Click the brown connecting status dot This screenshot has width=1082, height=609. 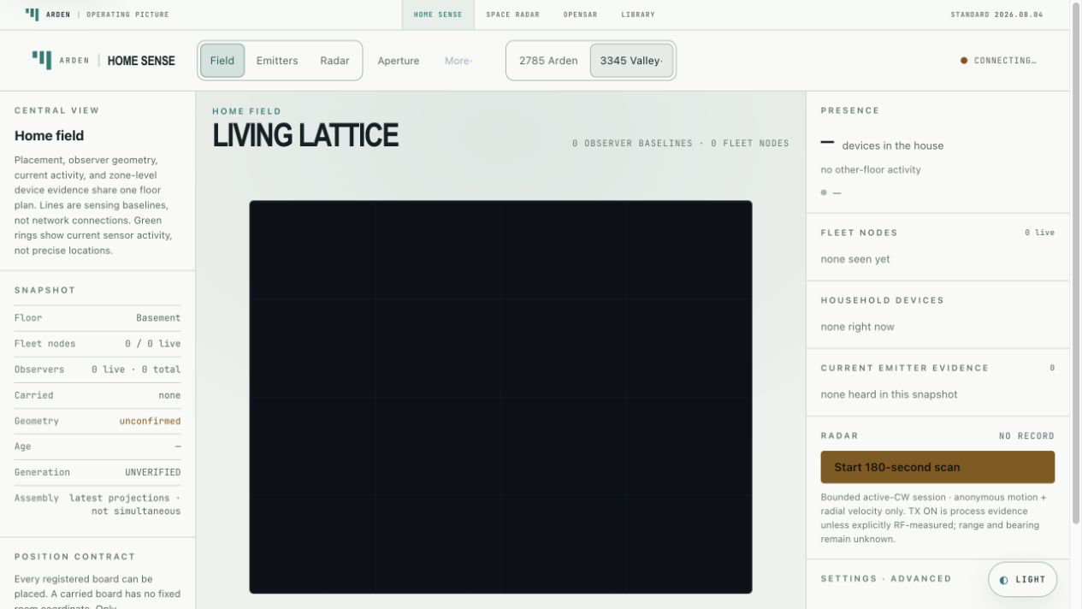click(x=964, y=61)
